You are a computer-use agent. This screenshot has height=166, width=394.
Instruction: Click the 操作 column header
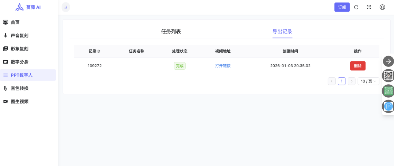358,51
